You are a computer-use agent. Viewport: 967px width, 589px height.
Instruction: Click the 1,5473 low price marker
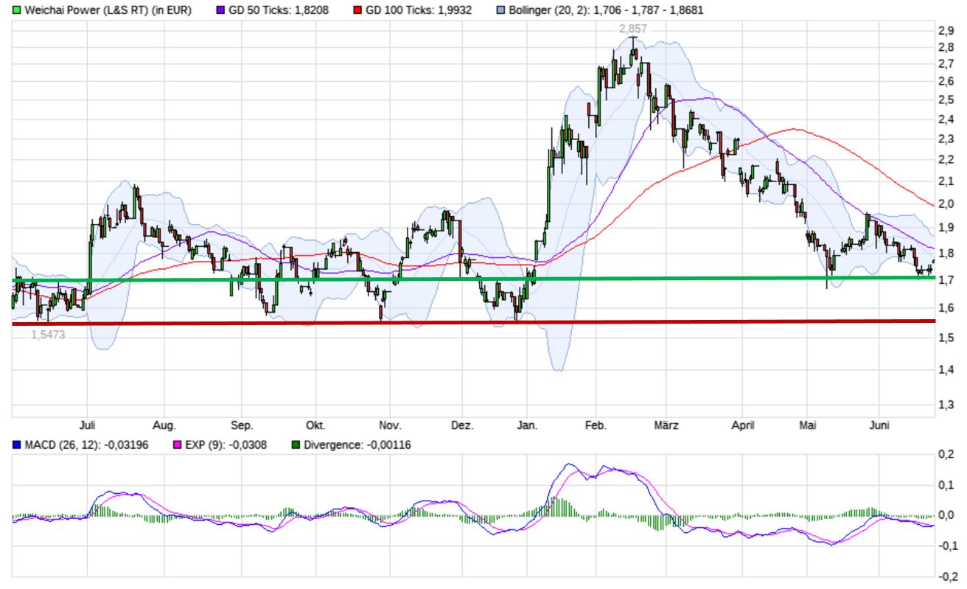click(48, 334)
